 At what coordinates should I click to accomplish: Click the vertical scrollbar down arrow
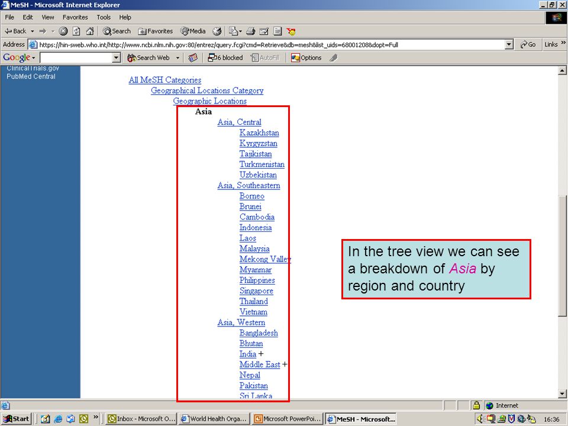coord(562,394)
